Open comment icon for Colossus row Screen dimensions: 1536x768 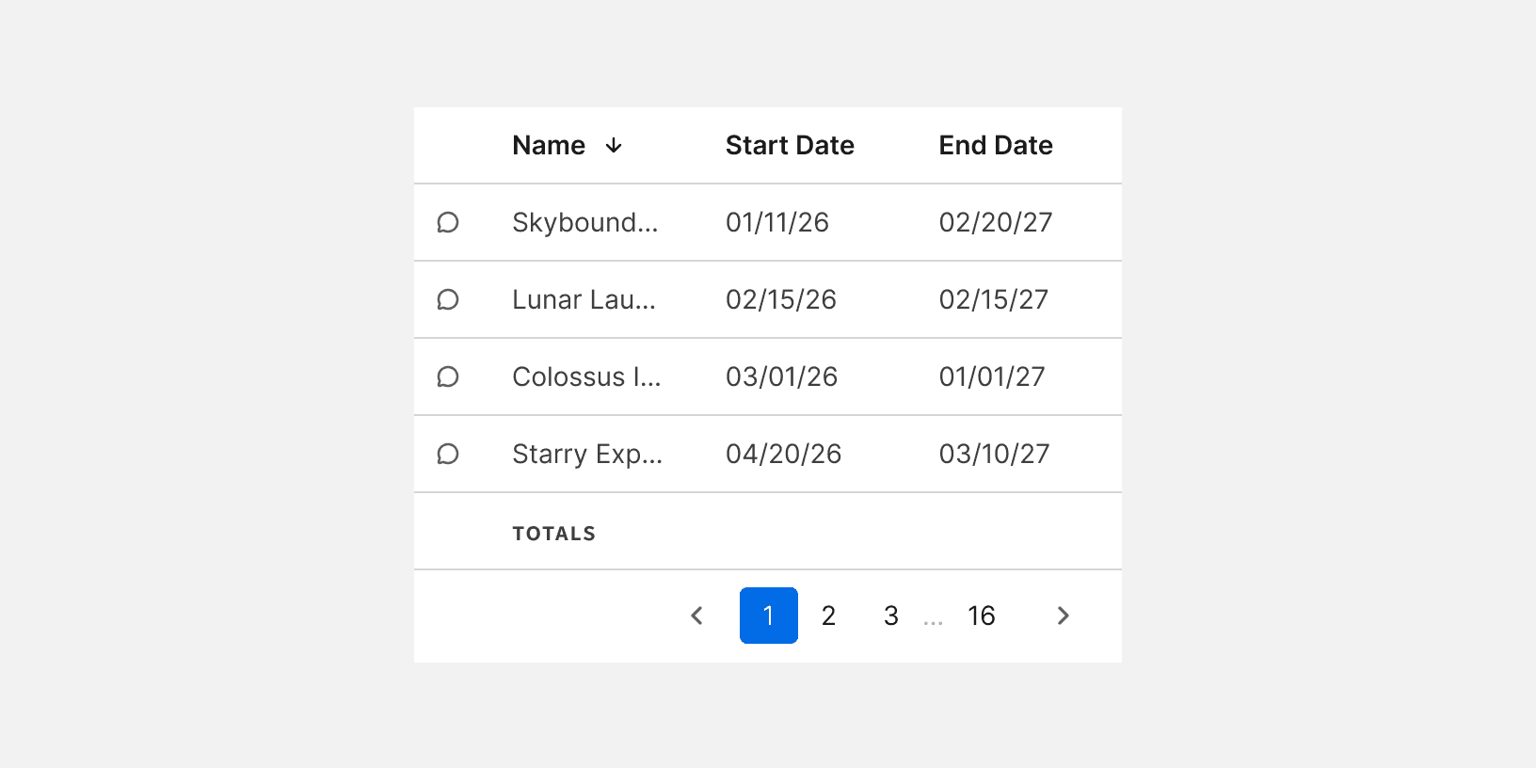click(448, 376)
